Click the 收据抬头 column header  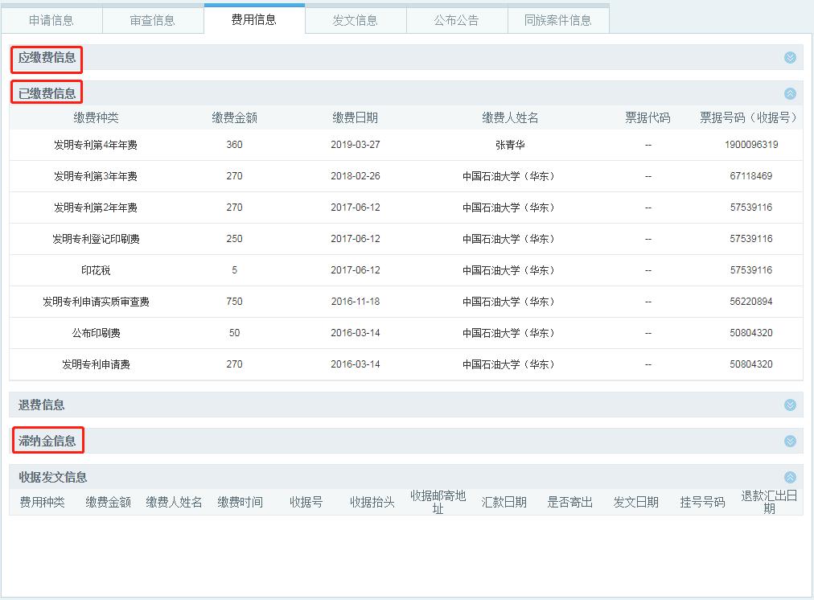click(x=372, y=503)
